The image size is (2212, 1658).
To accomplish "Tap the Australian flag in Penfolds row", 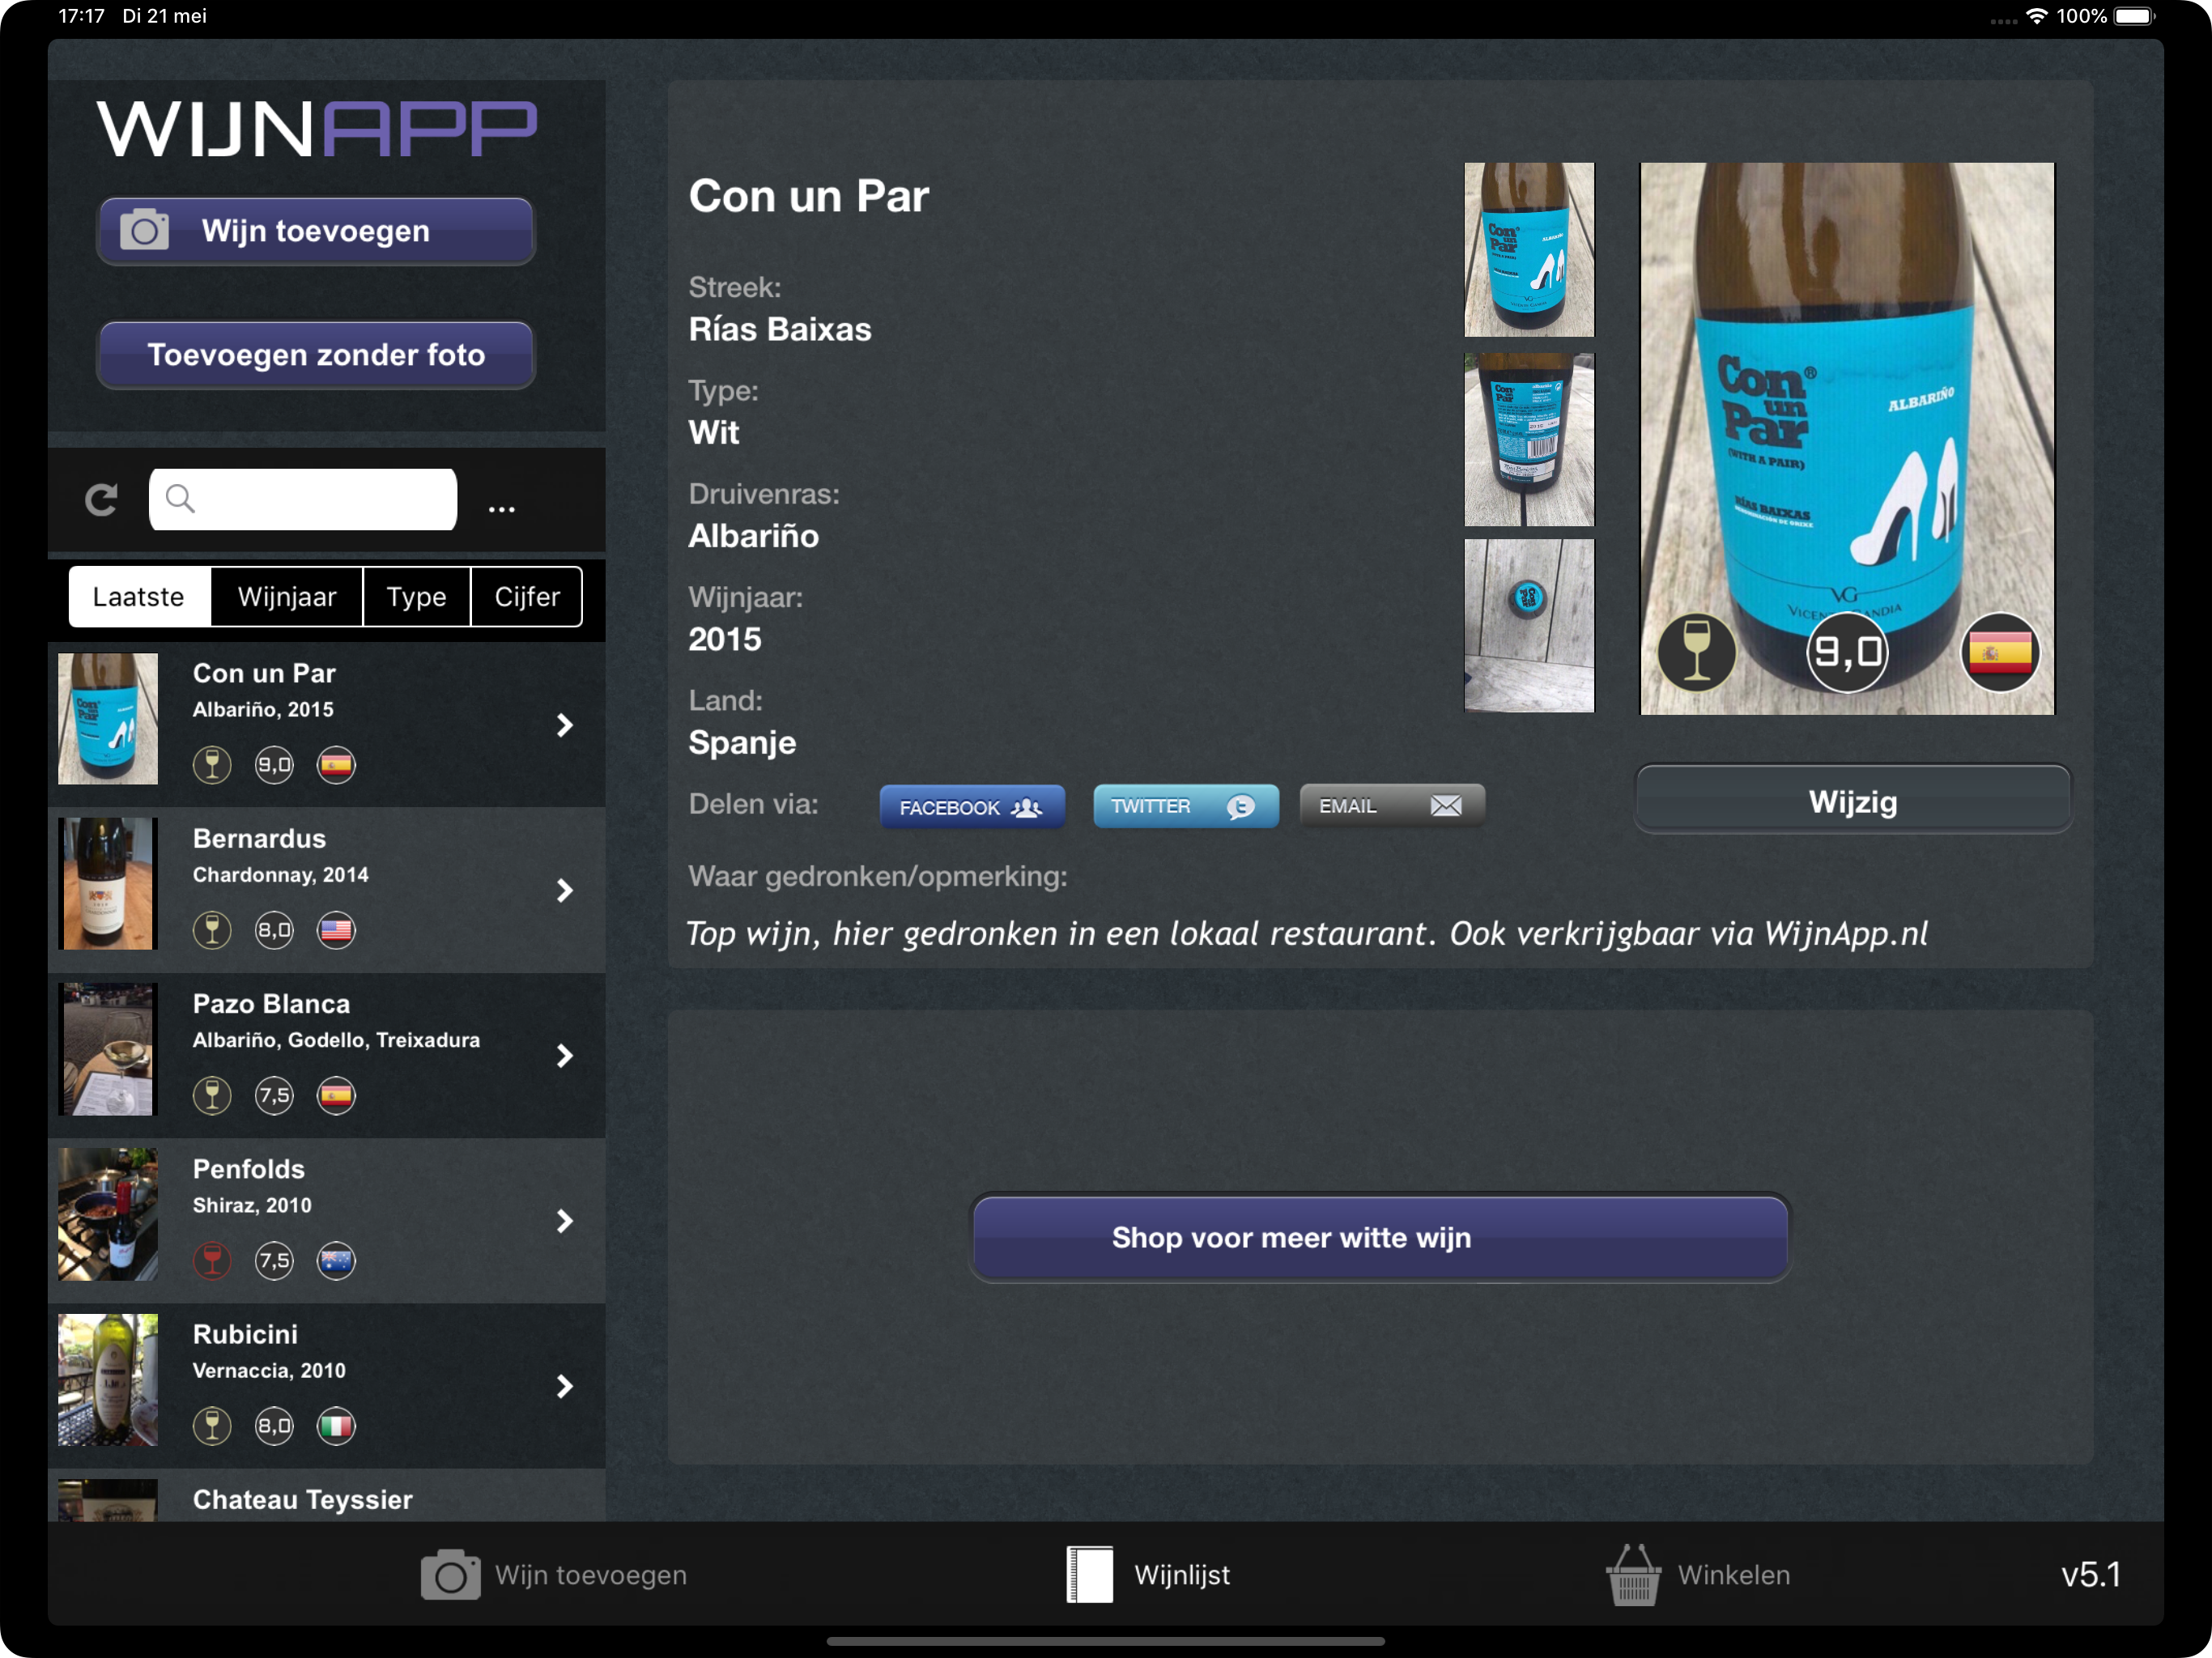I will (336, 1260).
